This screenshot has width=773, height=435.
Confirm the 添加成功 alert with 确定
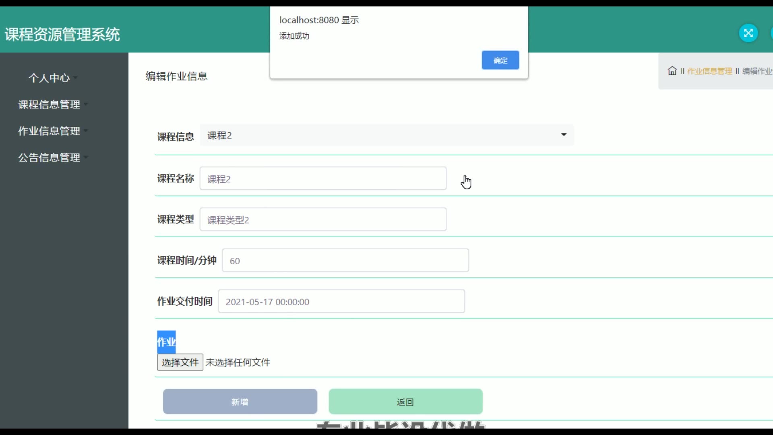tap(500, 60)
